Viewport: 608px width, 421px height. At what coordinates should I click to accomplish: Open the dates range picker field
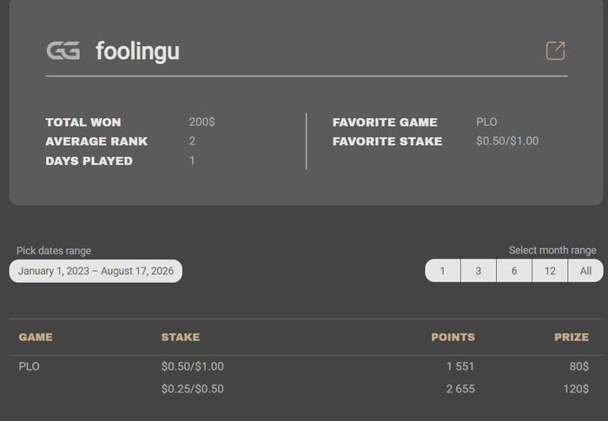pos(96,271)
